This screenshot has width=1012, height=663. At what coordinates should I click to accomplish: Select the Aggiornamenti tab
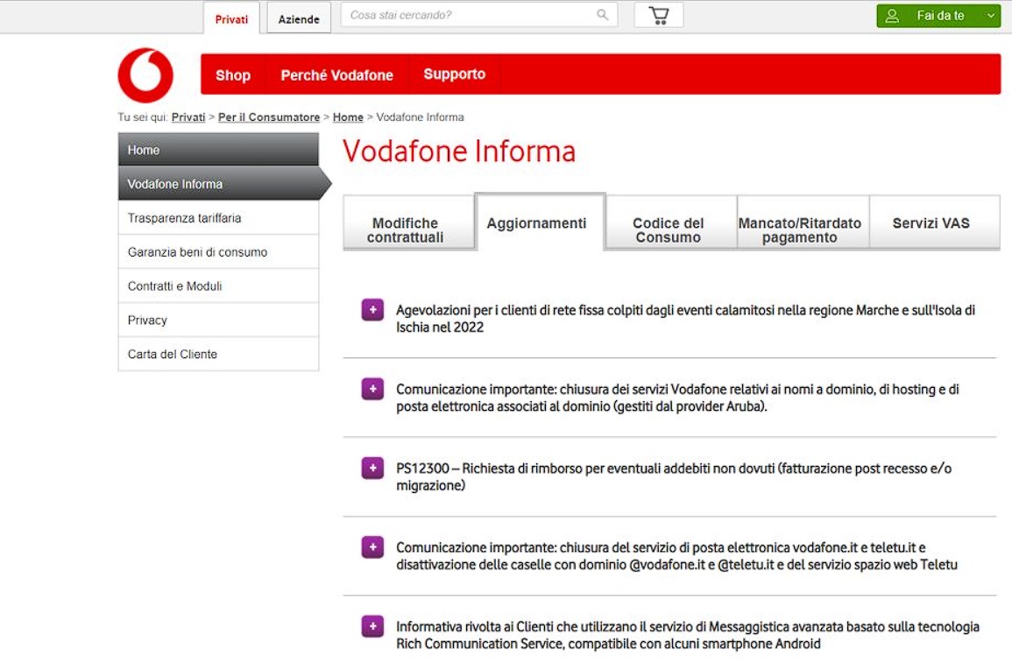coord(541,222)
